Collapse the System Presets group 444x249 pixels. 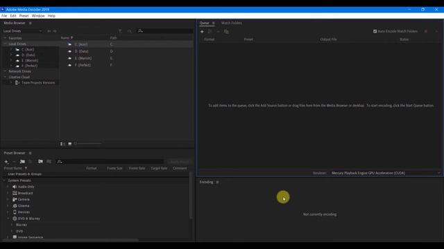4,181
